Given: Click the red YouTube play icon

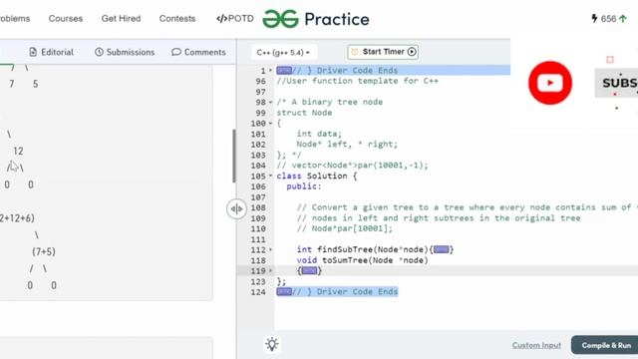Looking at the screenshot, I should click(550, 83).
